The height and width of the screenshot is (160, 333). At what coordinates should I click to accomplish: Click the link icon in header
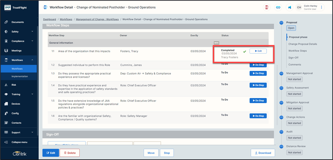coord(278,7)
